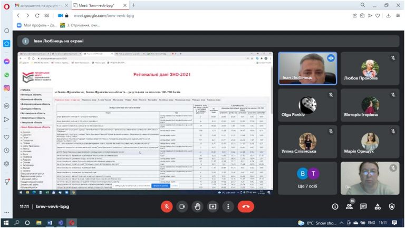
Task: Show hidden system tray icons chevron
Action: (x=342, y=223)
